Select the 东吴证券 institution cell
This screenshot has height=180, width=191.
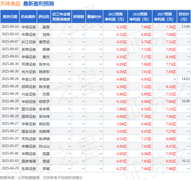pos(29,169)
